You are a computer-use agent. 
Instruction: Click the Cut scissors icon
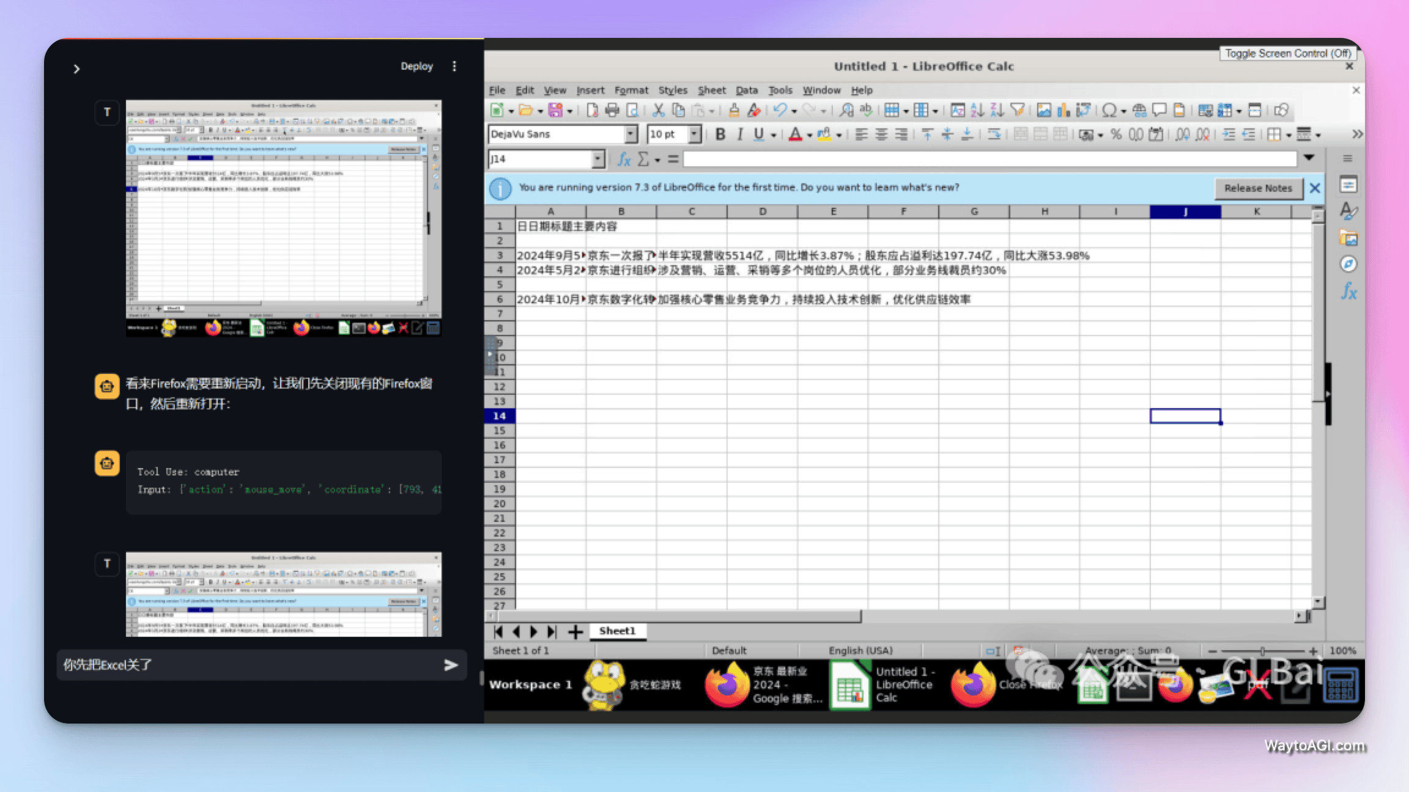[658, 110]
